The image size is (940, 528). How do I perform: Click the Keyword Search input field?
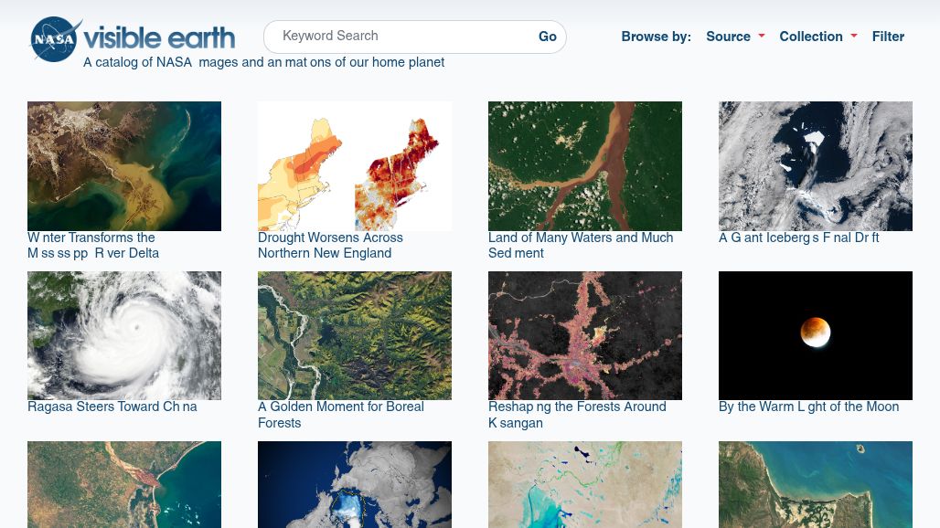point(402,37)
